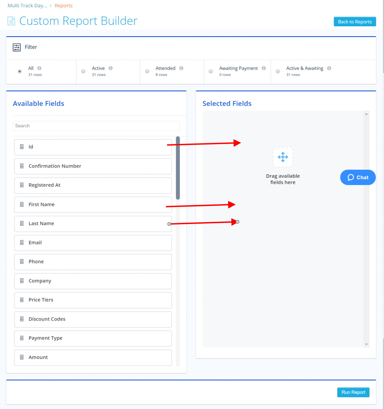384x409 pixels.
Task: Click the drag handle for Price Tiers
Action: 22,300
